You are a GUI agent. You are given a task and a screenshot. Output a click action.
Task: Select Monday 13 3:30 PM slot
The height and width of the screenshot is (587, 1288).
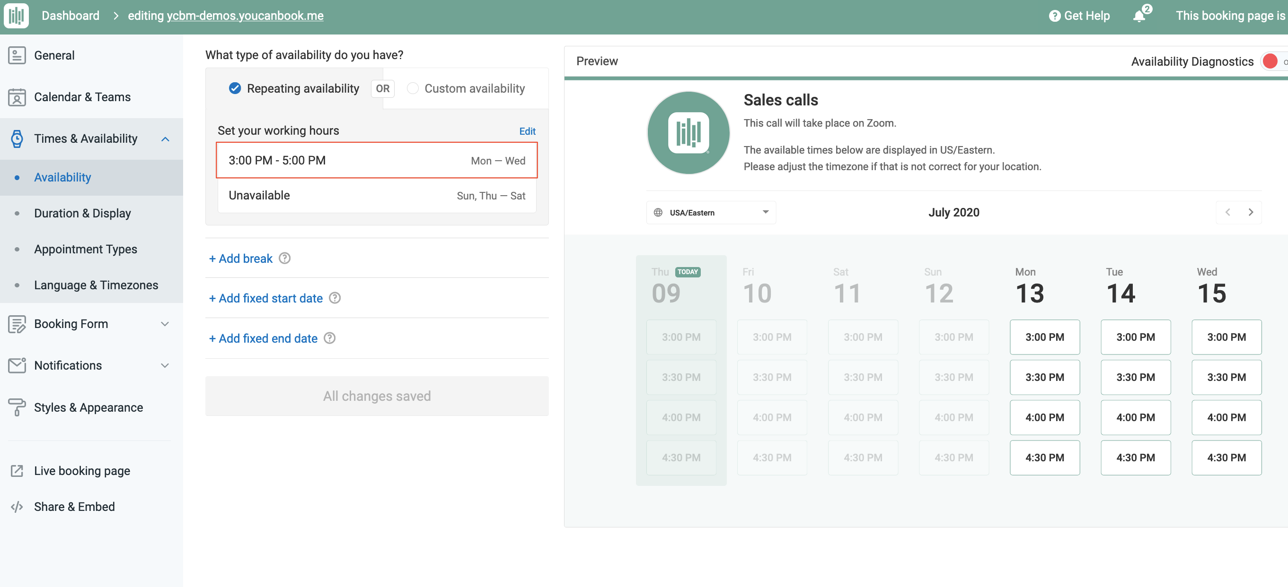click(1044, 377)
